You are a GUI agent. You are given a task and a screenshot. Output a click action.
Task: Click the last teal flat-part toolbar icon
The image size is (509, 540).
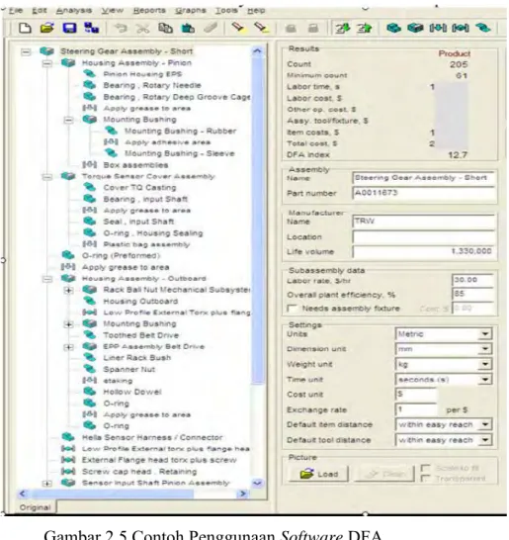click(482, 28)
